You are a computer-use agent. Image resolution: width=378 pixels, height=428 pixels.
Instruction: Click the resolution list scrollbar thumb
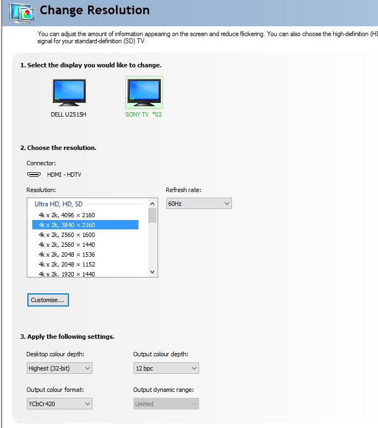[152, 215]
